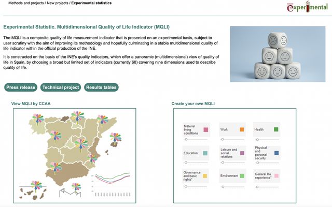Click the General life experience label
Image resolution: width=332 pixels, height=207 pixels.
pyautogui.click(x=263, y=176)
